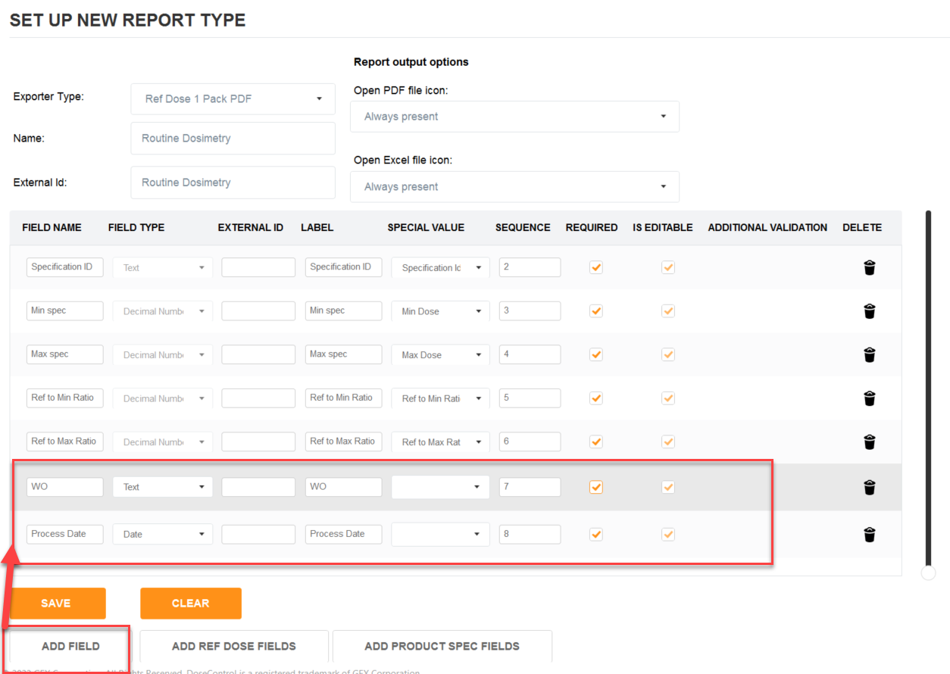
Task: Toggle Is Editable checkbox for Specification ID
Action: click(x=668, y=267)
